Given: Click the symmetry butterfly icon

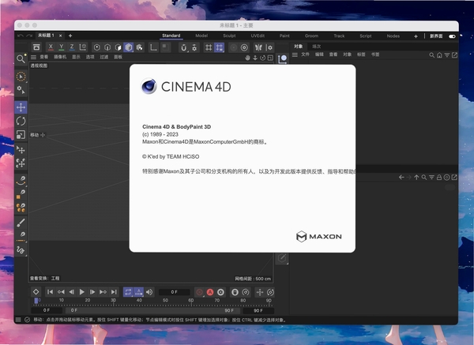Looking at the screenshot, I should click(258, 47).
